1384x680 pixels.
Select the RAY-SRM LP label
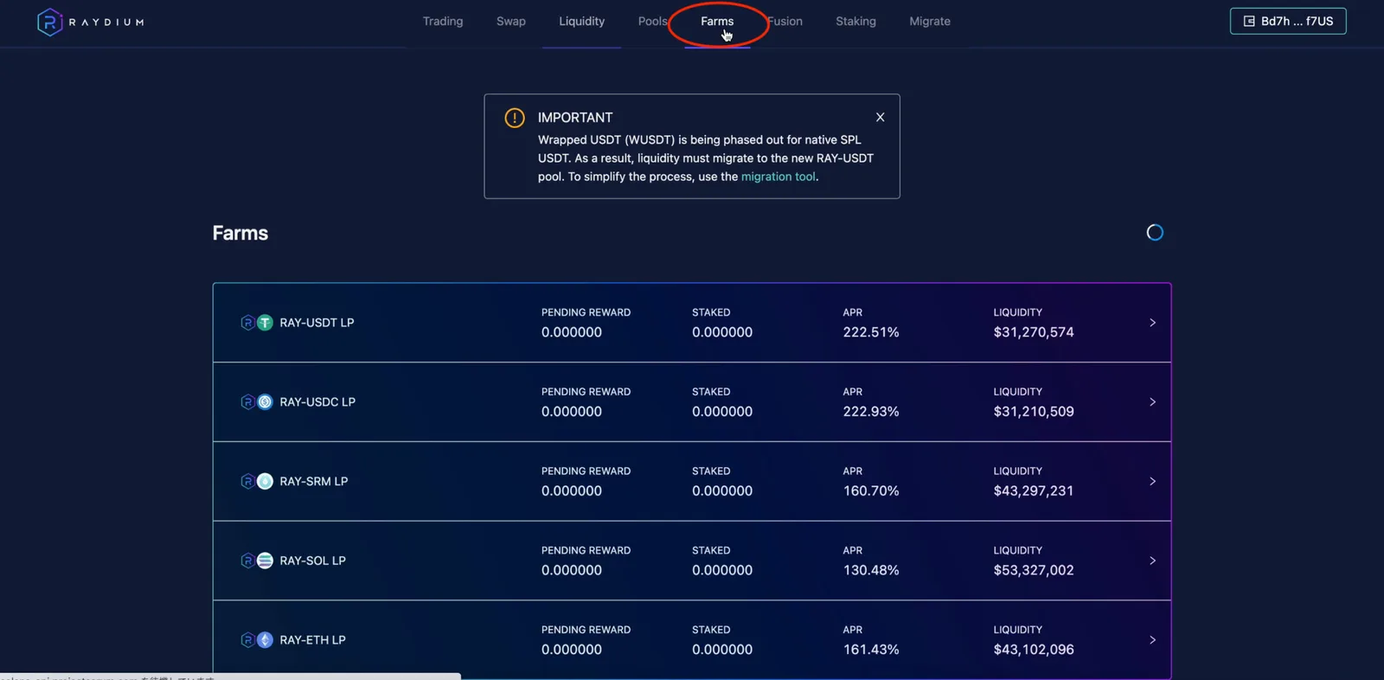(314, 481)
